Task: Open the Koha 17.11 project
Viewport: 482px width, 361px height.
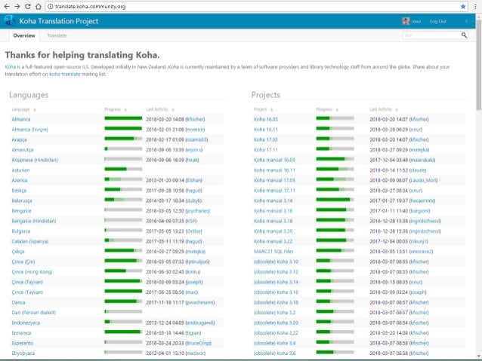Action: click(266, 150)
